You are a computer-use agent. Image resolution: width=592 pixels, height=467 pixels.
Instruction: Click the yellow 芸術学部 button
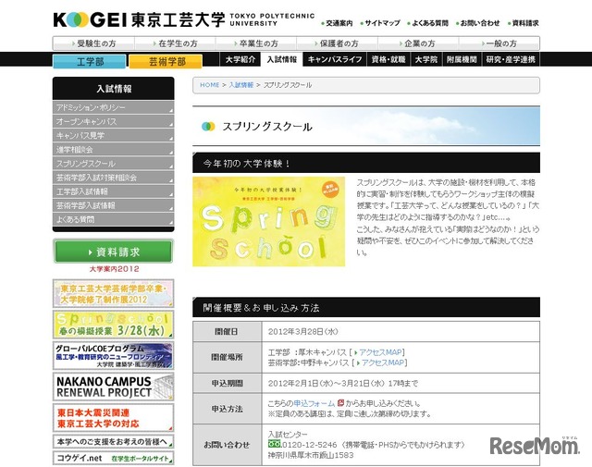[x=166, y=61]
